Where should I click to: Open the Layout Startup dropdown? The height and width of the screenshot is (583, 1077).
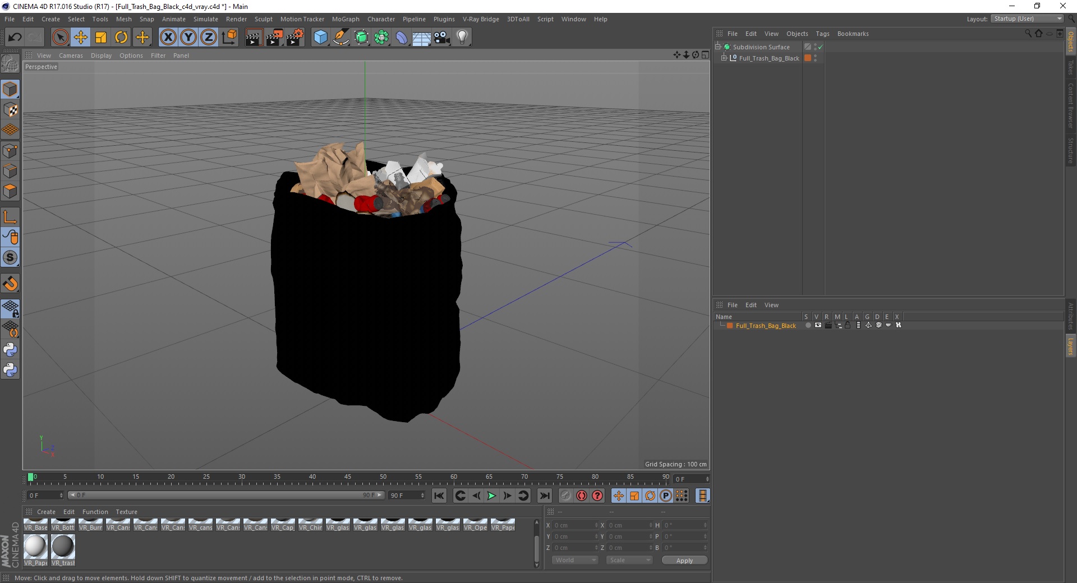(x=1027, y=18)
